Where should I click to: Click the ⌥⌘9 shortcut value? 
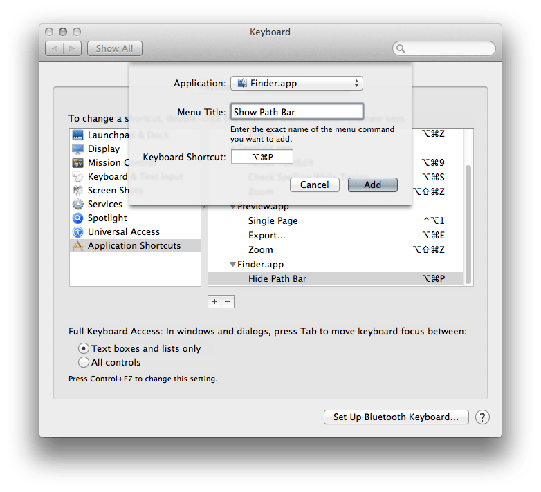433,162
